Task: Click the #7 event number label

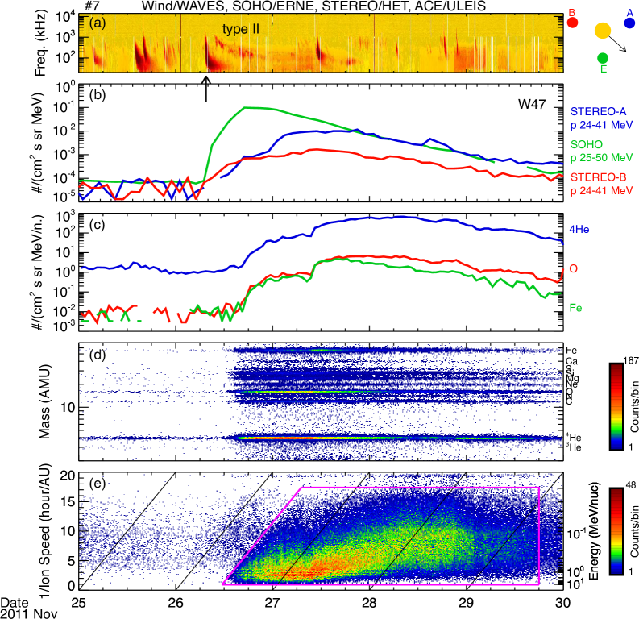Action: tap(92, 6)
